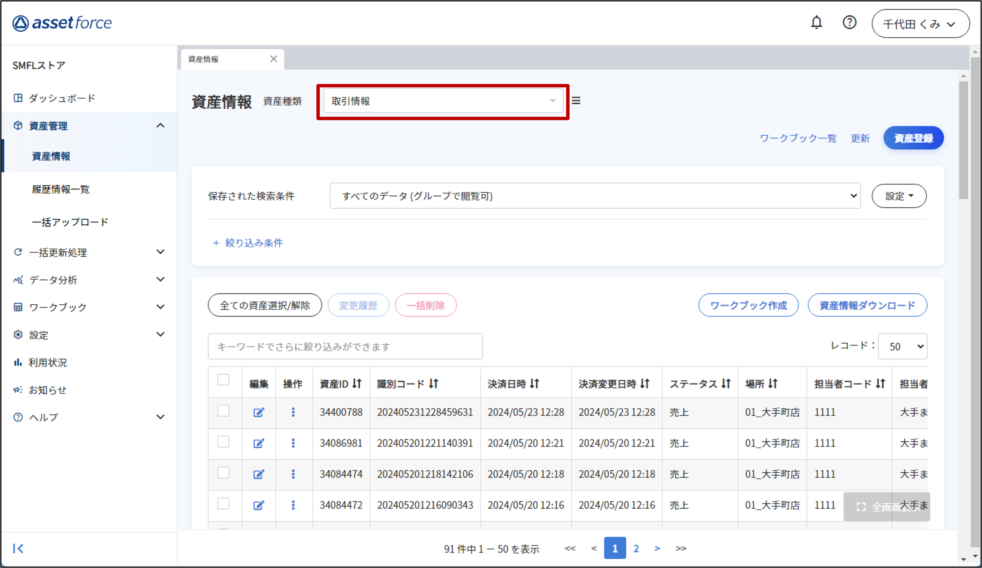The width and height of the screenshot is (982, 568).
Task: Click edit icon for asset 34400788
Action: [x=259, y=412]
